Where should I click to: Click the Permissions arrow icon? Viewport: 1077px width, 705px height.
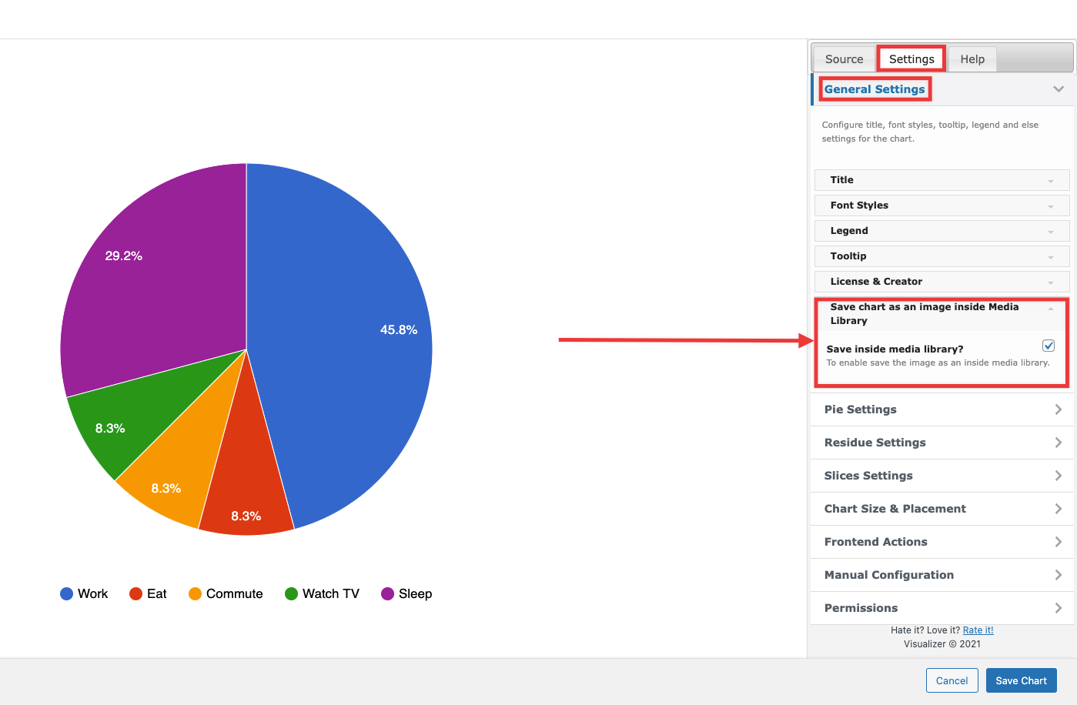click(1059, 608)
